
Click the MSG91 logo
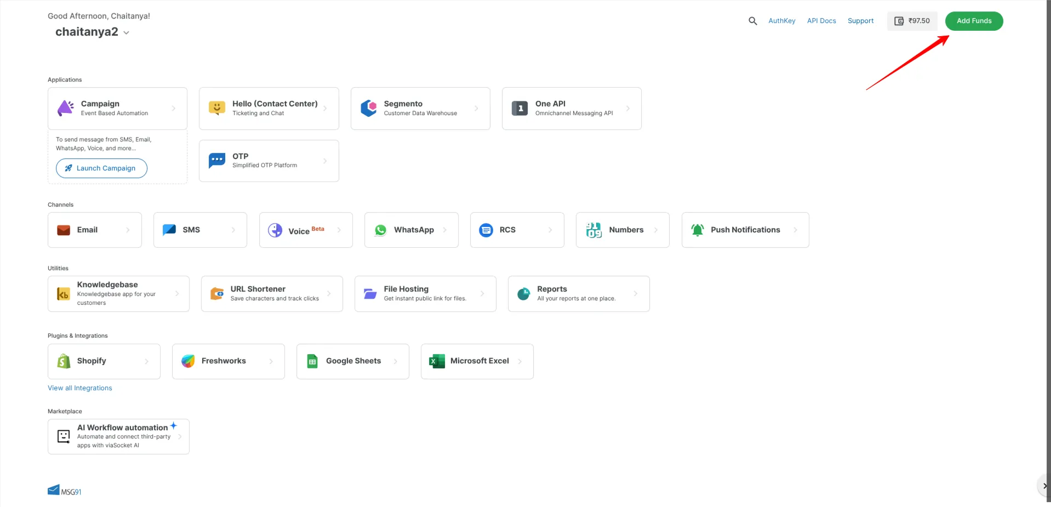click(65, 490)
